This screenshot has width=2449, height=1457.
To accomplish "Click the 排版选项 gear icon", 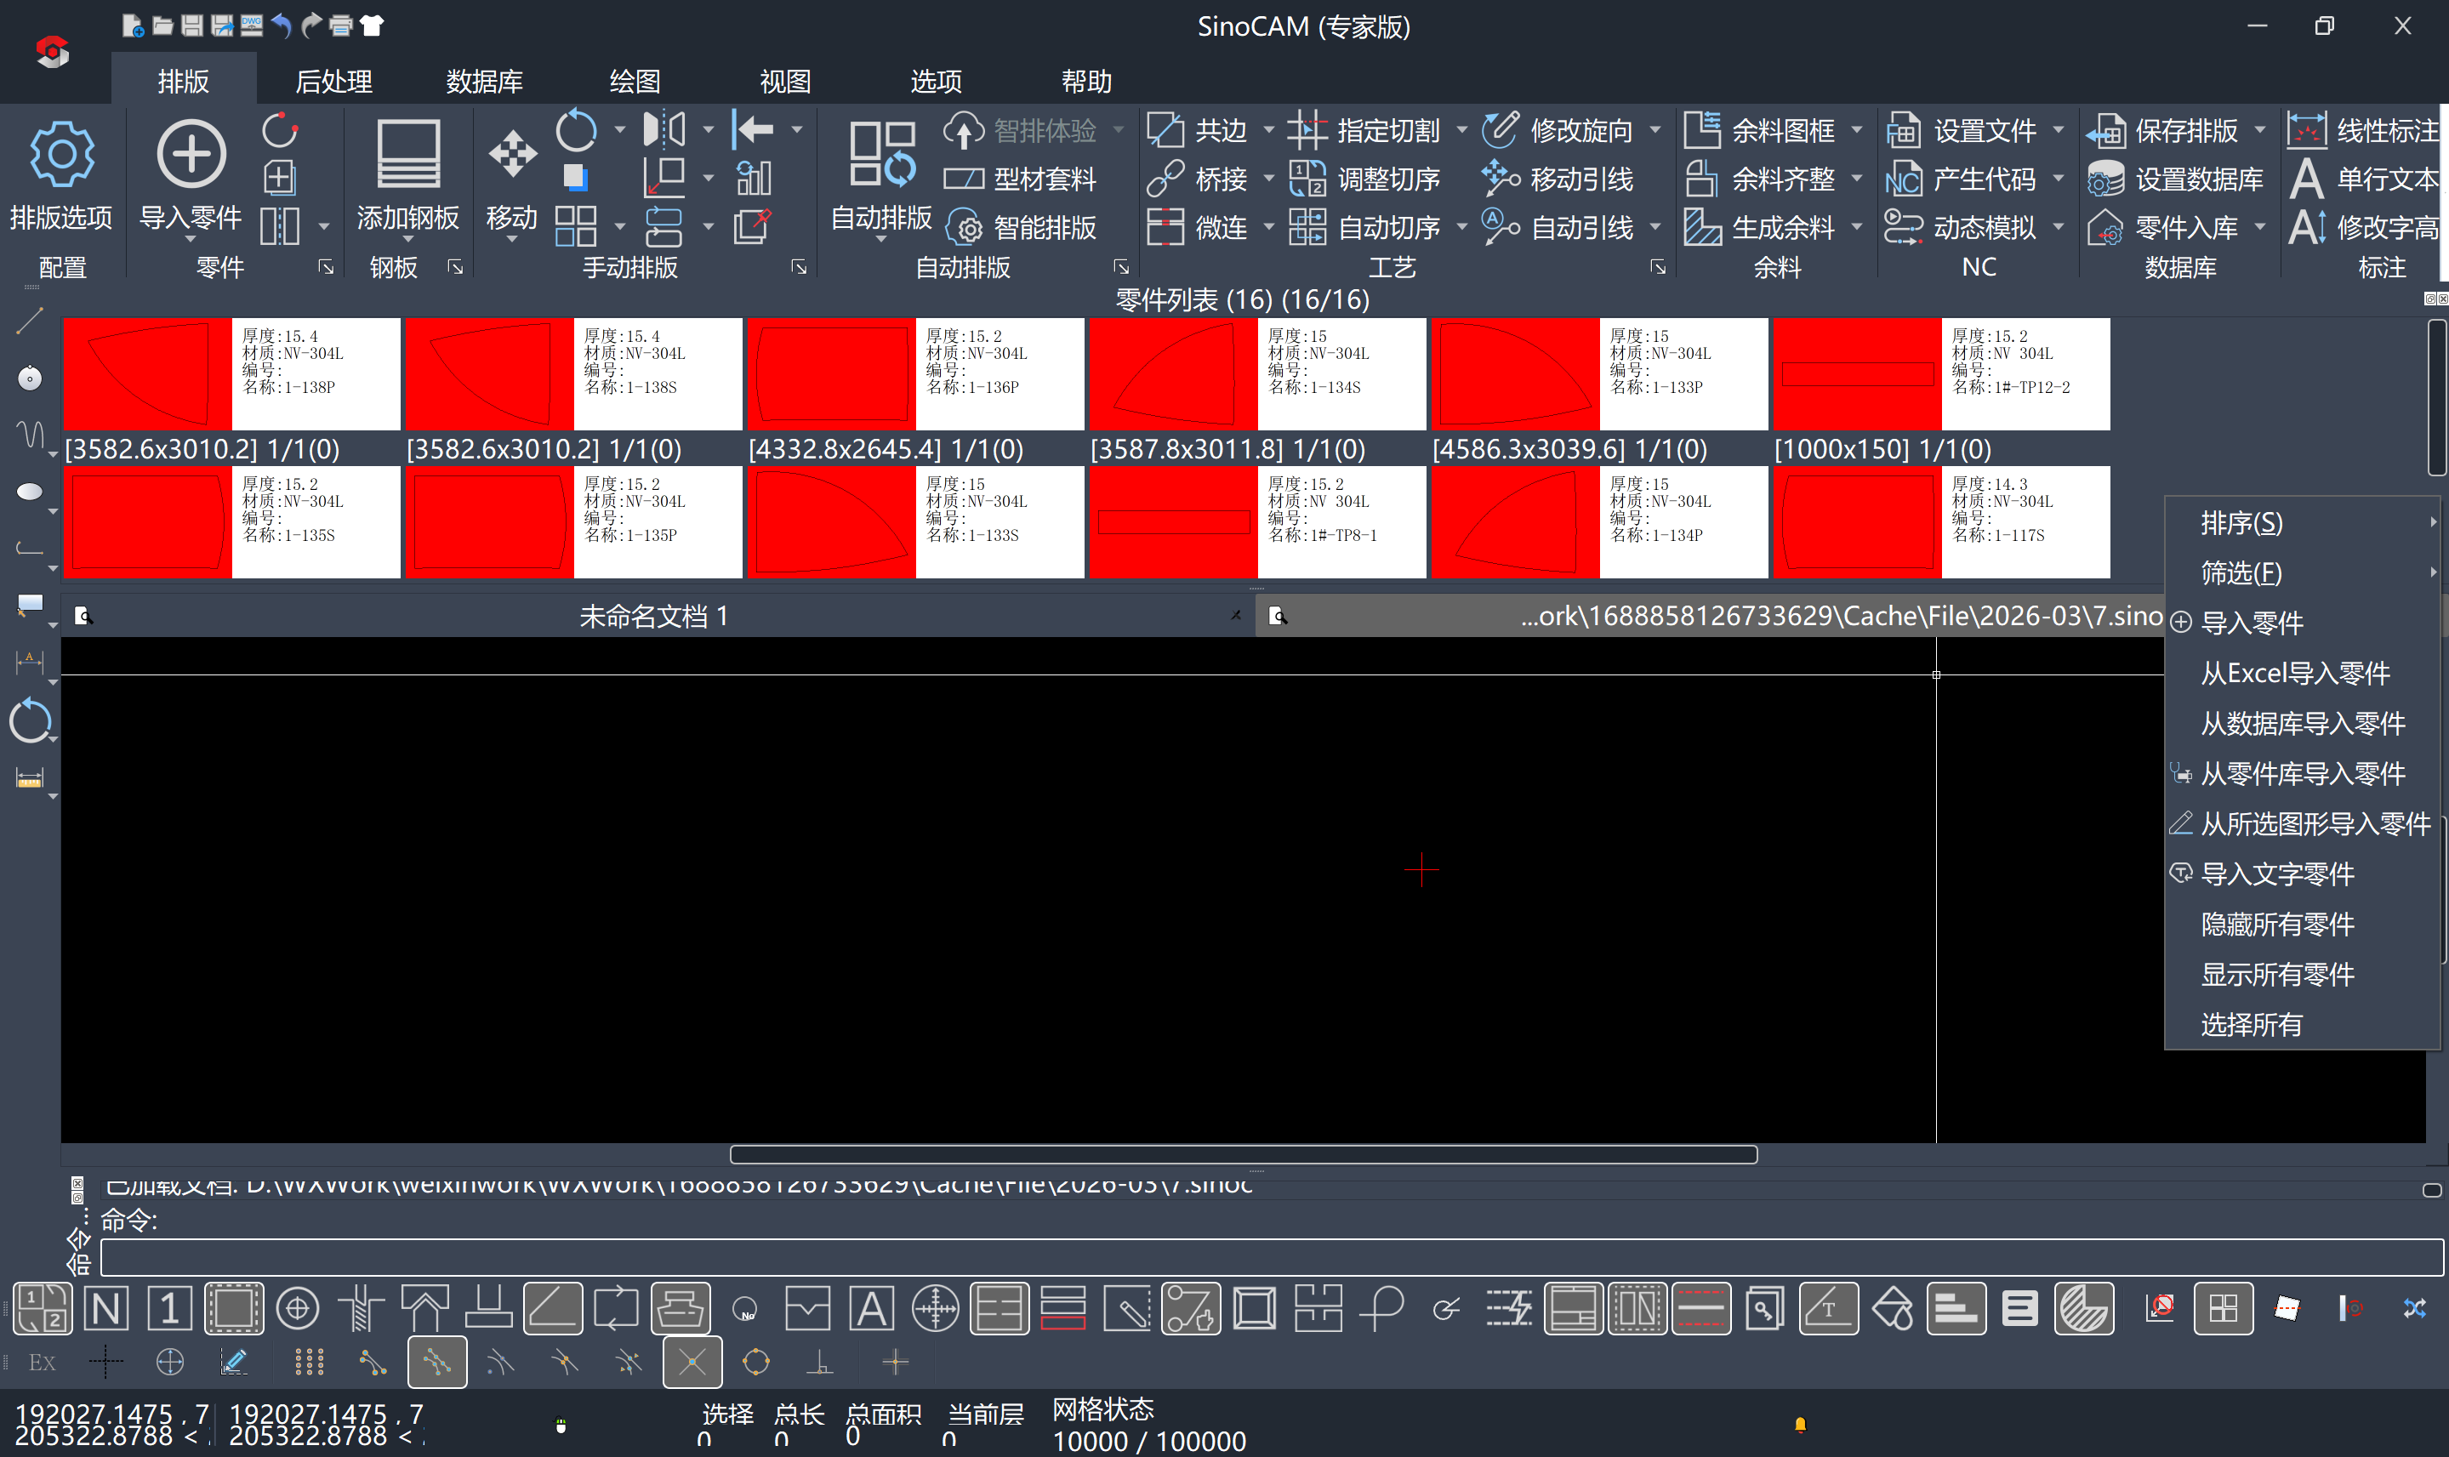I will pos(61,154).
